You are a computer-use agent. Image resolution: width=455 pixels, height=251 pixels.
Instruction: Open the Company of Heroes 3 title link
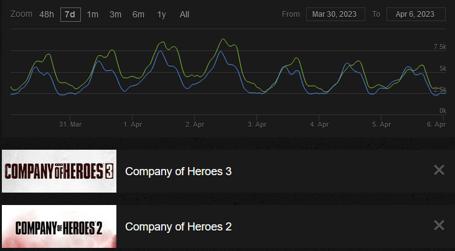(x=178, y=171)
